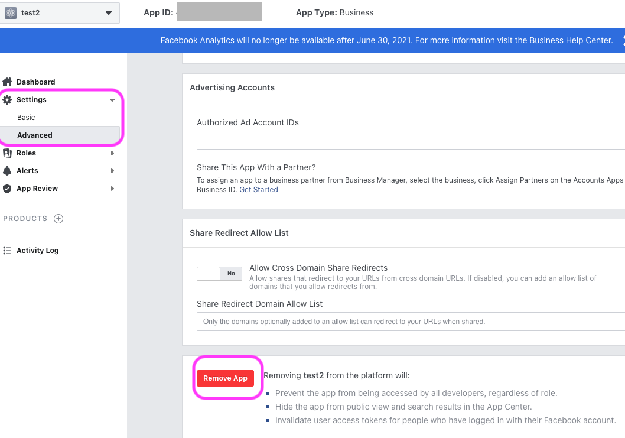Click the Get Started link
This screenshot has width=625, height=438.
pos(259,190)
